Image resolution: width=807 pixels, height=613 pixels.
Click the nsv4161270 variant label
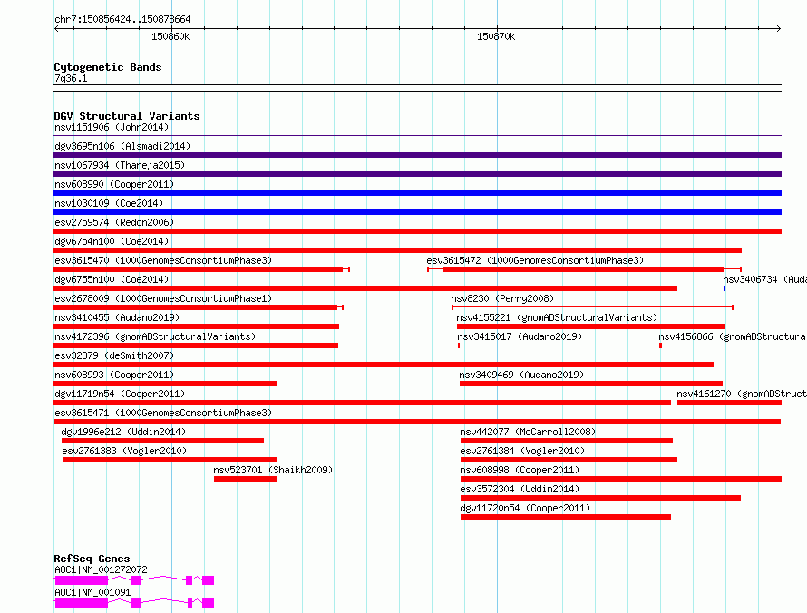[741, 394]
